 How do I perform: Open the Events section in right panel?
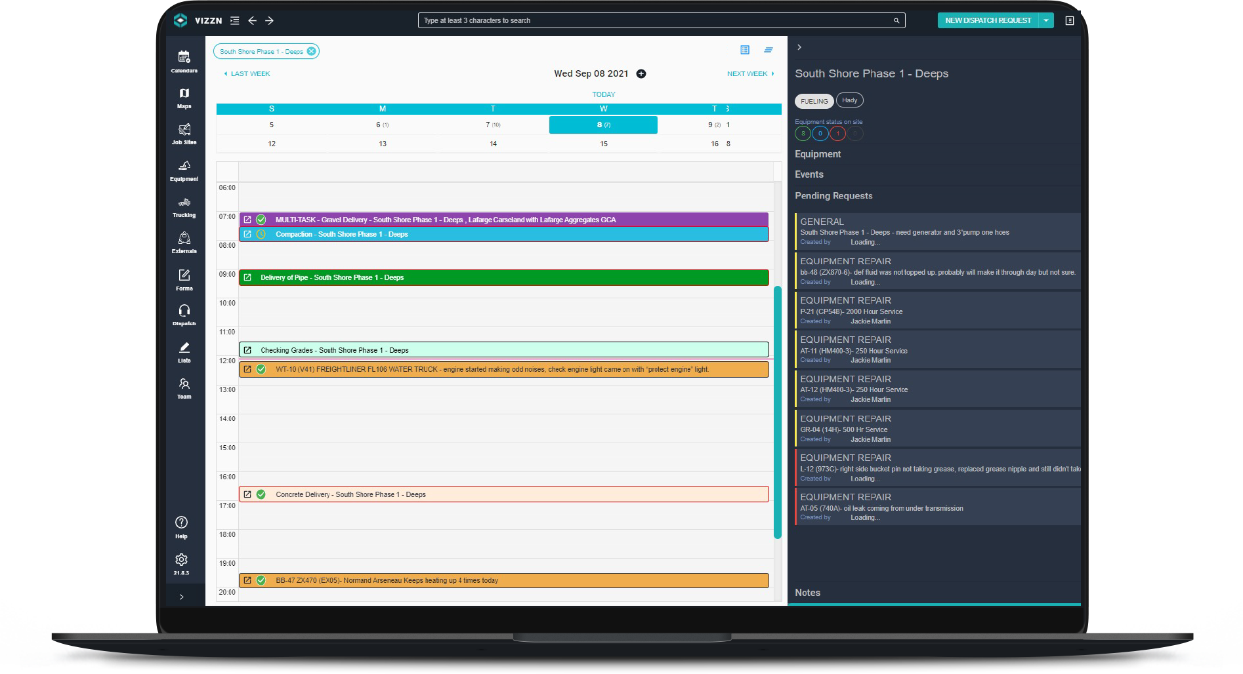pyautogui.click(x=809, y=174)
